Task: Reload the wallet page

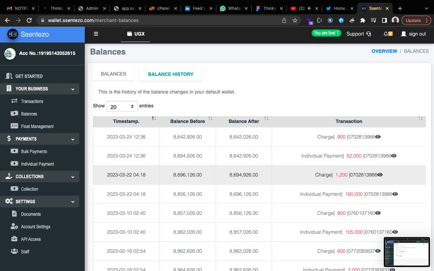Action: point(29,21)
